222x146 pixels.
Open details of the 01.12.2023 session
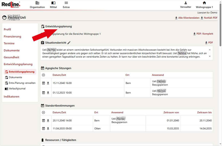[43, 93]
